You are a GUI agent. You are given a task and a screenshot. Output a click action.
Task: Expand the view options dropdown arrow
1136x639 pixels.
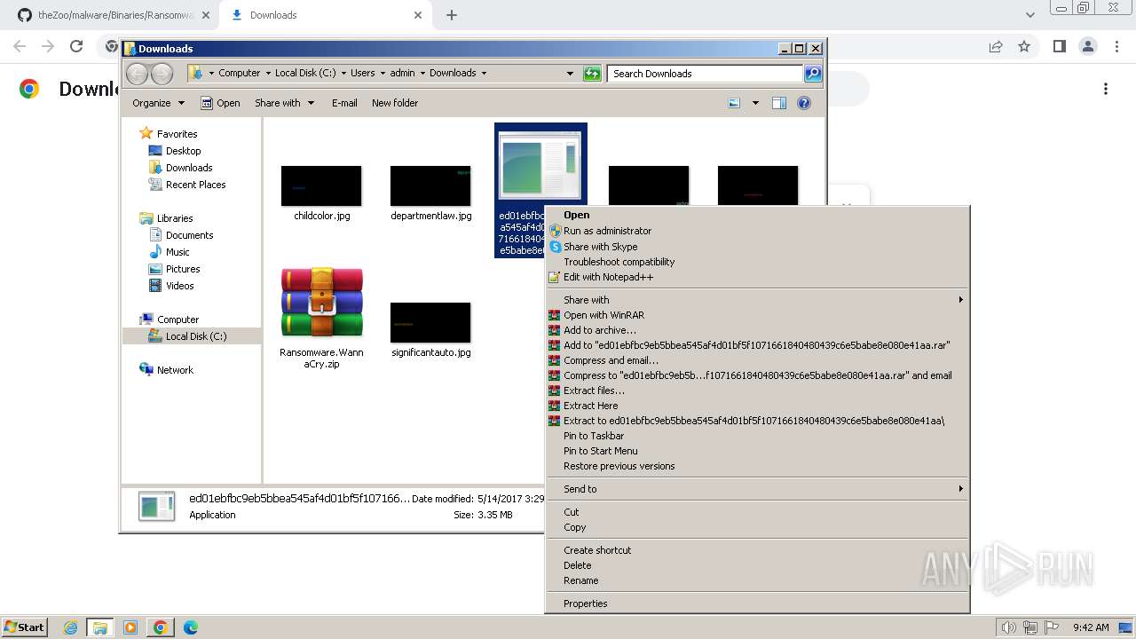pos(755,103)
